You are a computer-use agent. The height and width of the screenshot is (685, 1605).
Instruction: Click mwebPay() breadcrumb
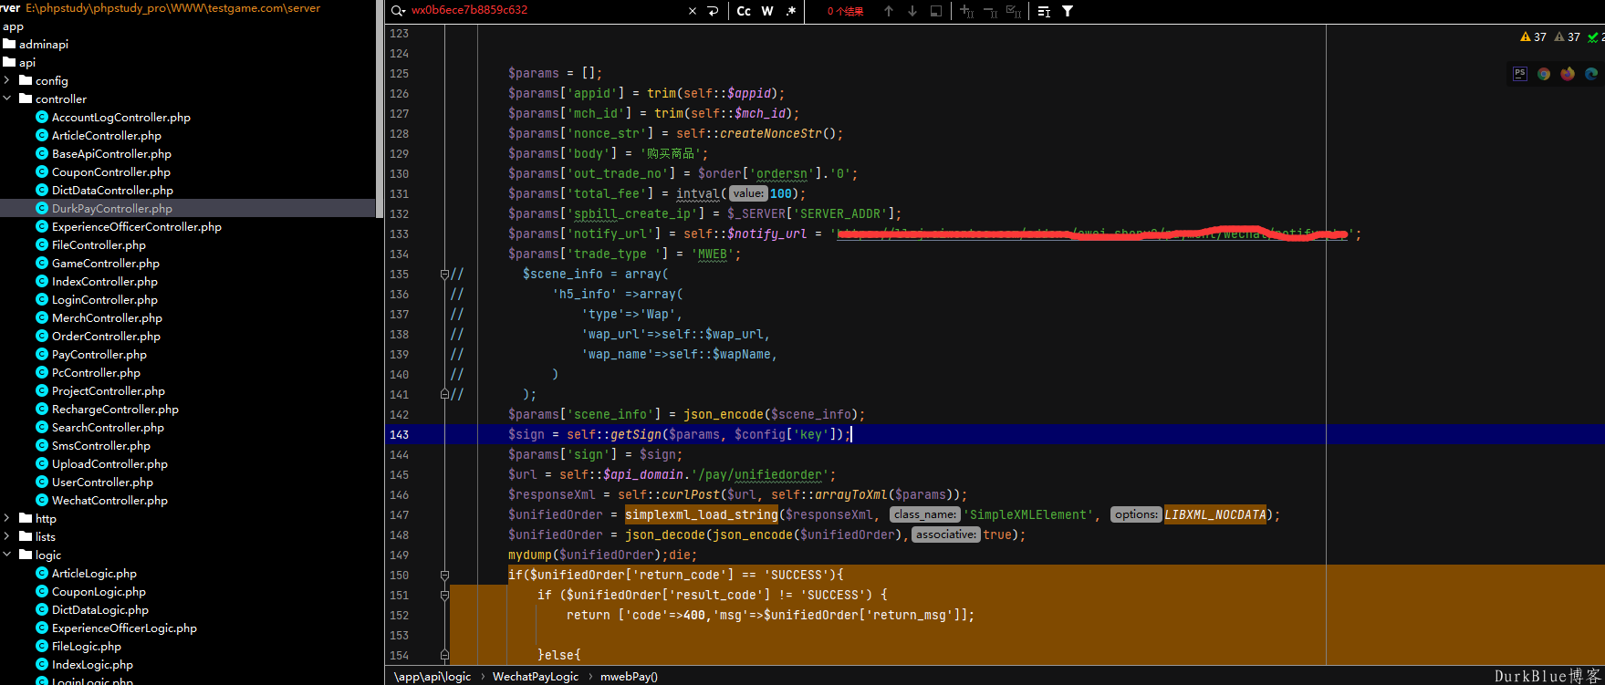pos(629,676)
